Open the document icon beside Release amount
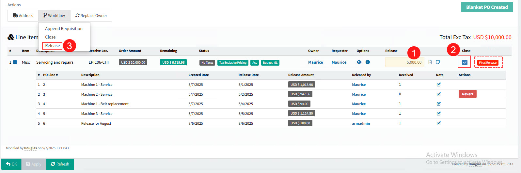The image size is (521, 173). (x=430, y=62)
